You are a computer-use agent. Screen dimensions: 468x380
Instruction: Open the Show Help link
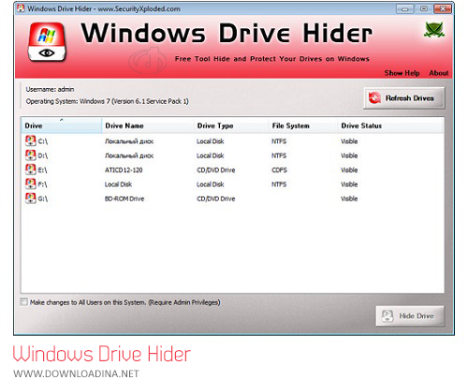pyautogui.click(x=402, y=73)
